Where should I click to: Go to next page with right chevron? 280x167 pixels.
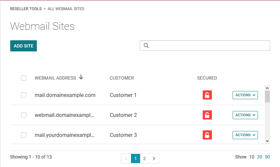tap(154, 158)
